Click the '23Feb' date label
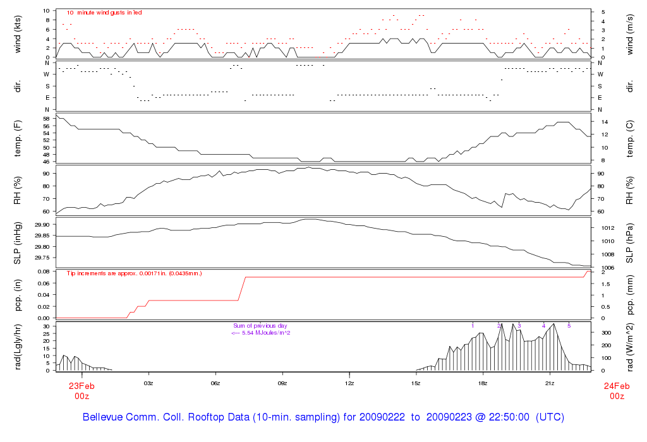 coord(82,386)
